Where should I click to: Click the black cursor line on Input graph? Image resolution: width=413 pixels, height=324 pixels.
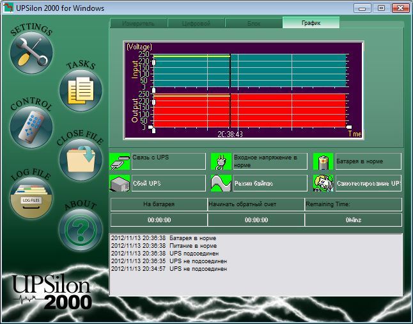point(230,70)
